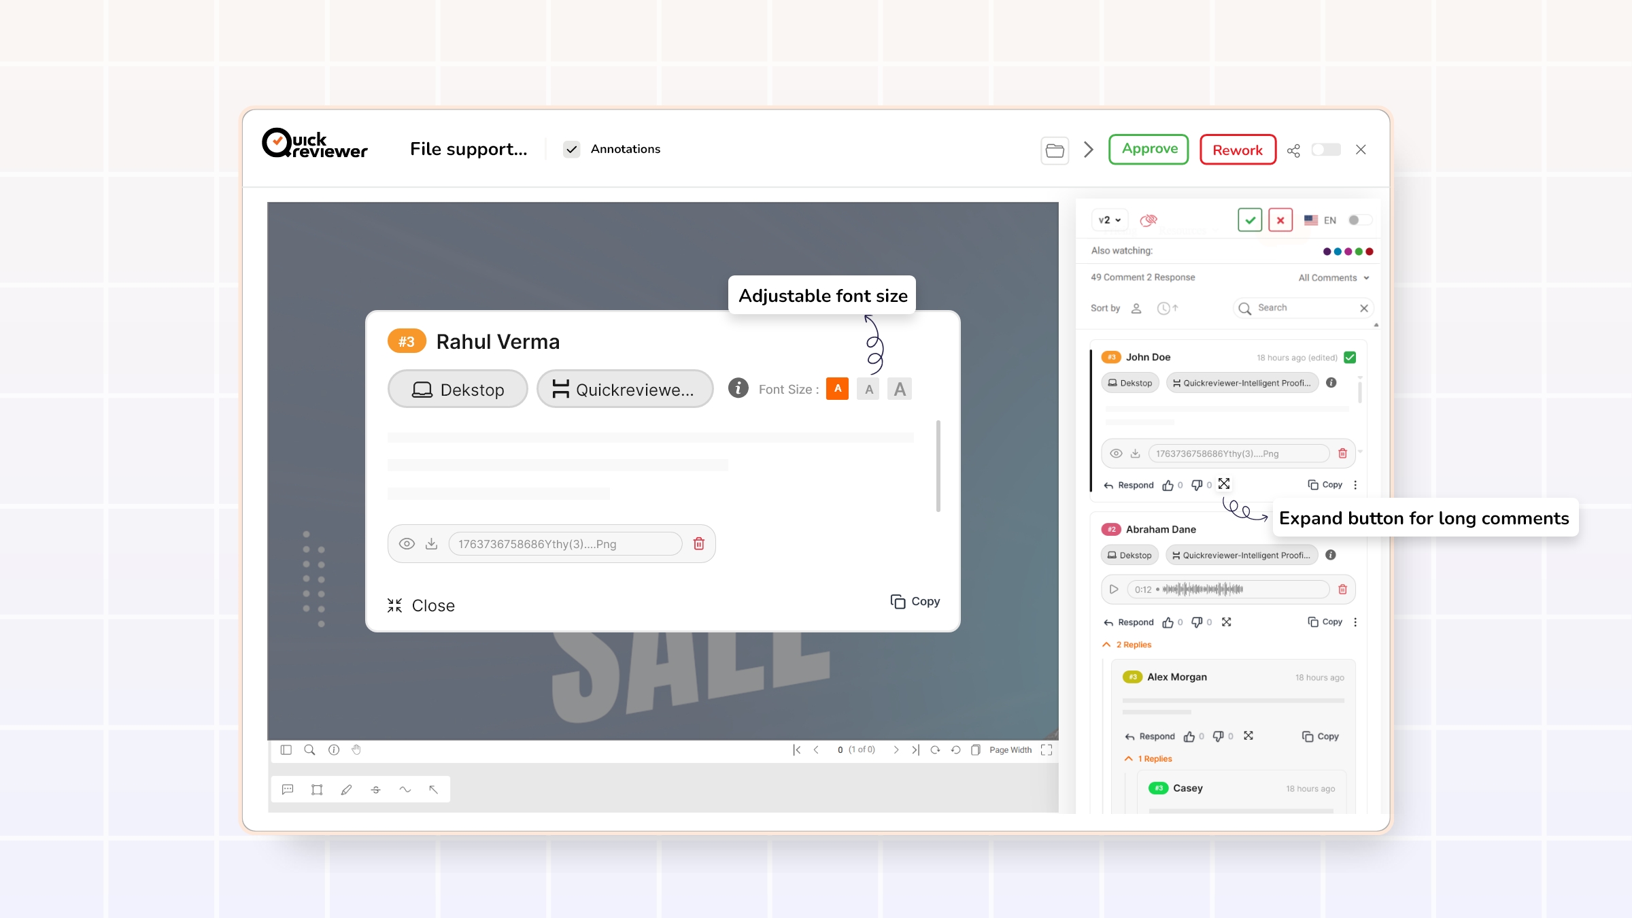Screen dimensions: 1632x918
Task: Click the Approve button
Action: click(x=1149, y=150)
